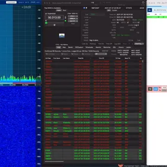Click the first search filter field in the log toolbar
Screen dimensions: 167x167
[x=52, y=54]
